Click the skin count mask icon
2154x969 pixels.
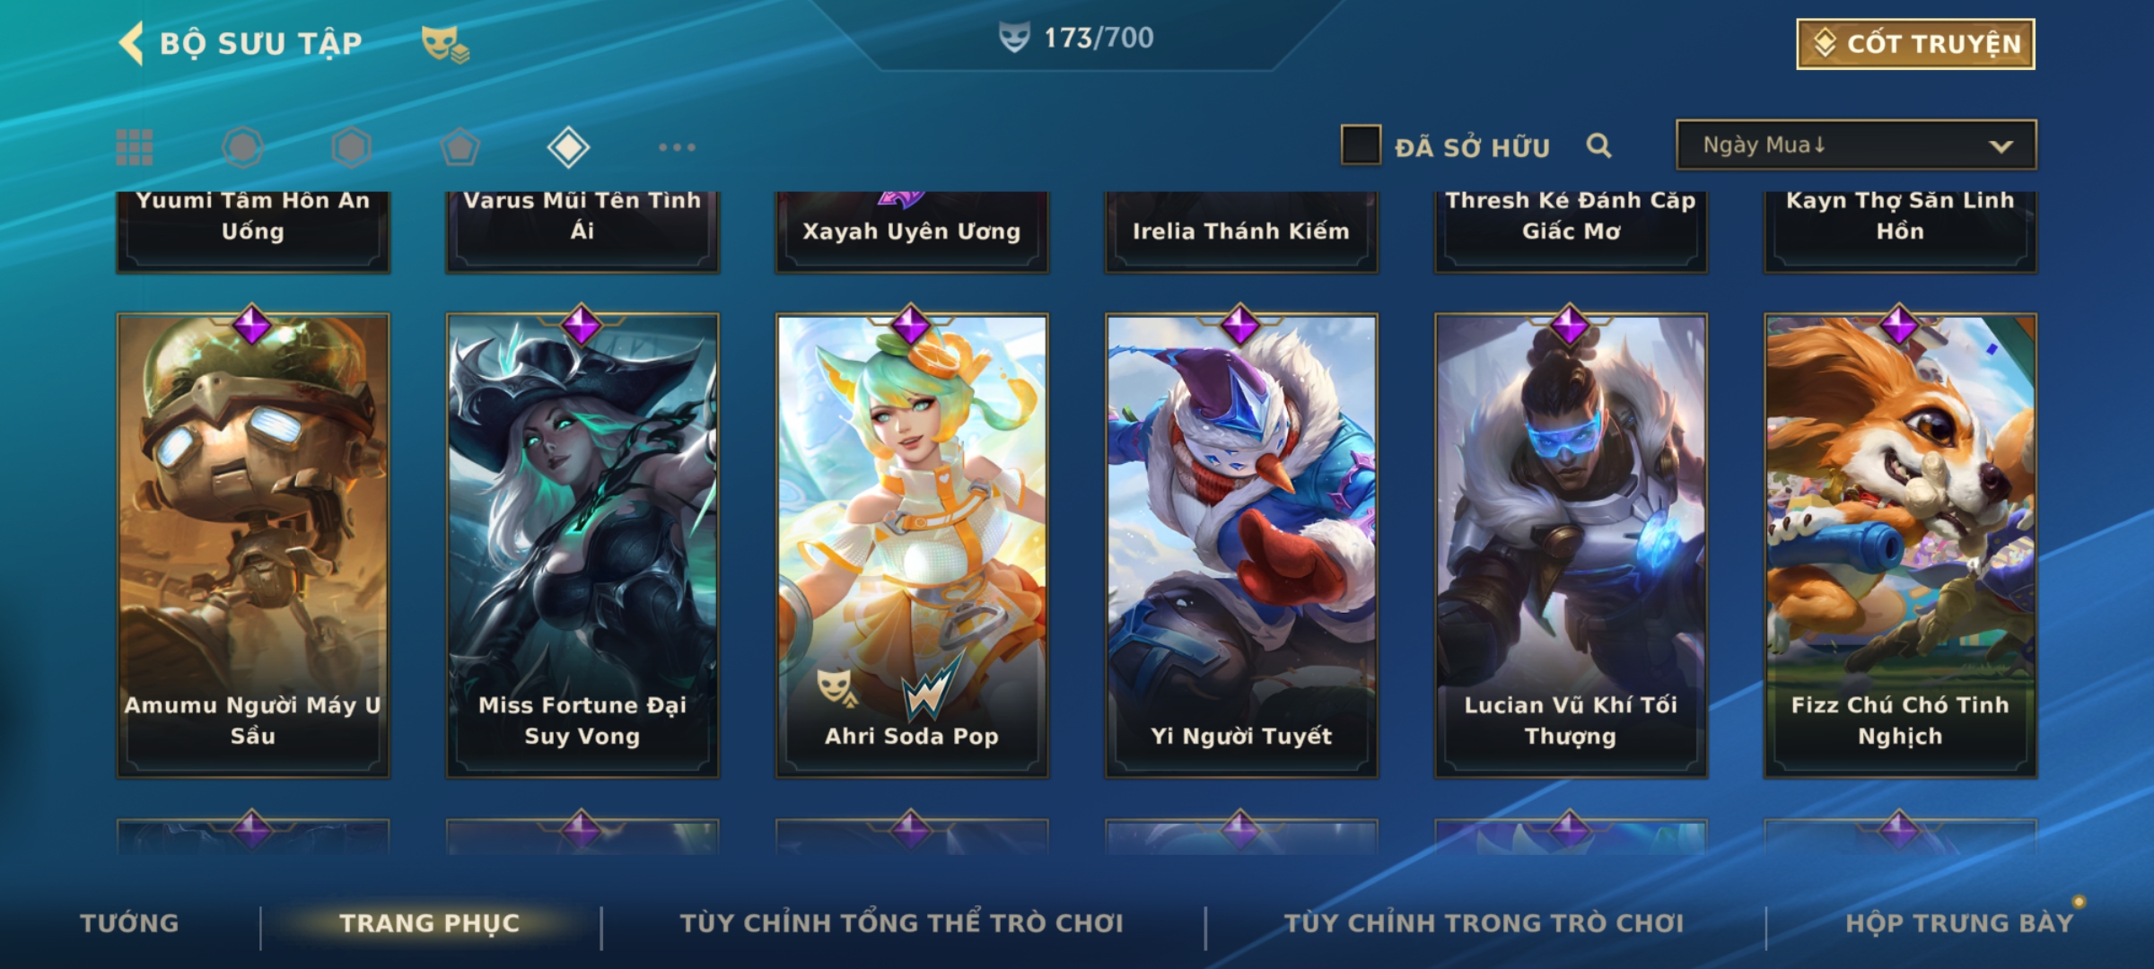tap(1014, 38)
